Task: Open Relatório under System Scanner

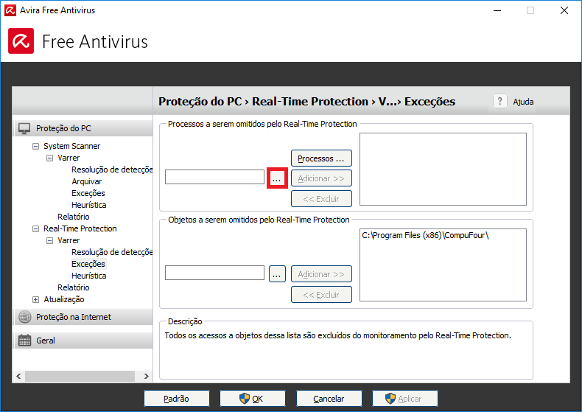Action: click(73, 217)
